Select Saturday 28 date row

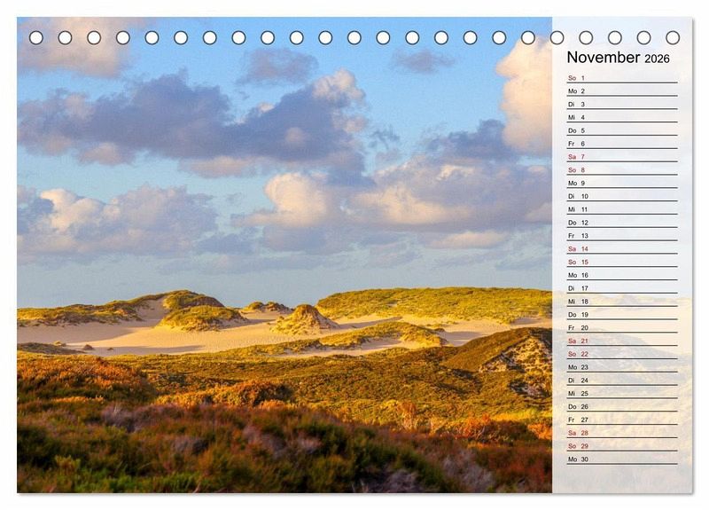point(621,433)
